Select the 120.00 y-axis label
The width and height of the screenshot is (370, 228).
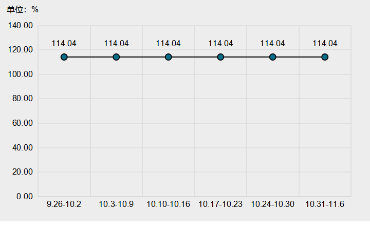pyautogui.click(x=22, y=50)
